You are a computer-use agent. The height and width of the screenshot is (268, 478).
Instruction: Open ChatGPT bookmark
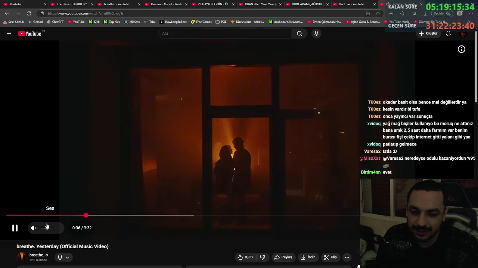(x=55, y=22)
